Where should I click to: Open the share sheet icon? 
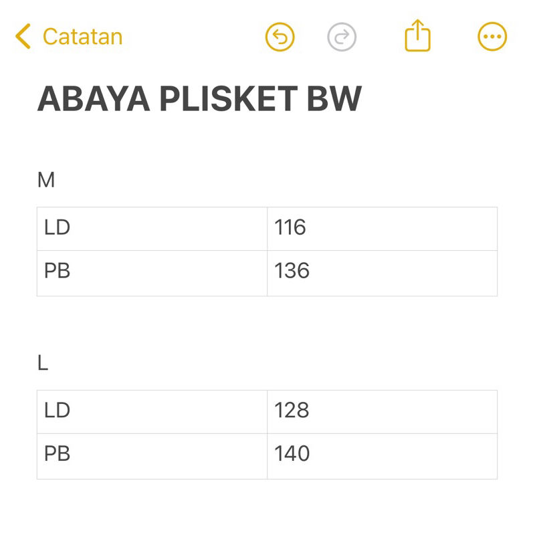coord(417,35)
